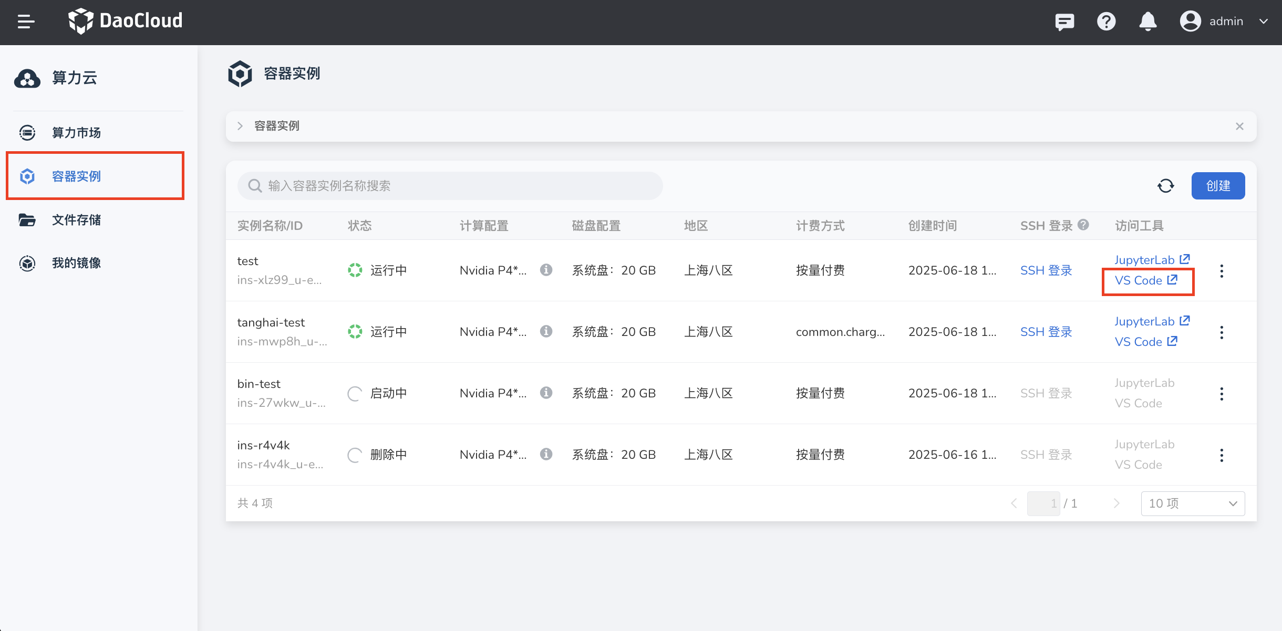
Task: Open 文件存储 sidebar item
Action: [76, 220]
